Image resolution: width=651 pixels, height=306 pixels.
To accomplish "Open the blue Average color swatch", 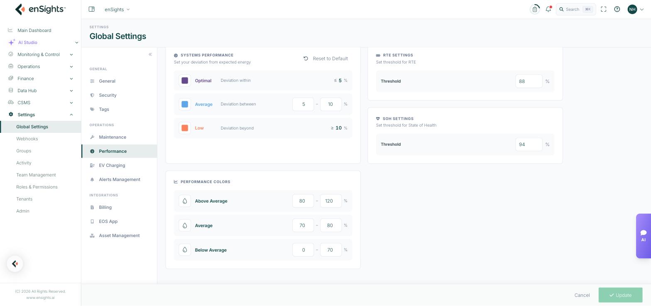I will tap(185, 104).
